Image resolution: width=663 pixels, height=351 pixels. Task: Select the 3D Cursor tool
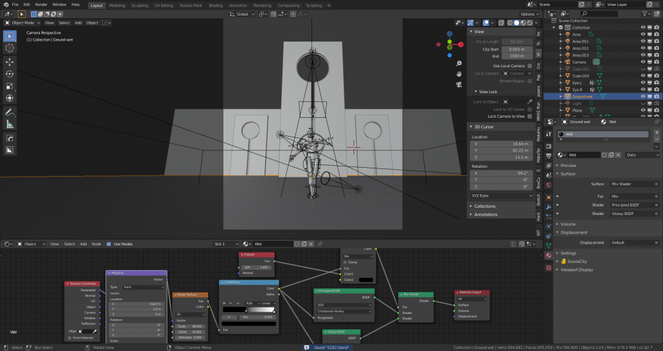10,49
